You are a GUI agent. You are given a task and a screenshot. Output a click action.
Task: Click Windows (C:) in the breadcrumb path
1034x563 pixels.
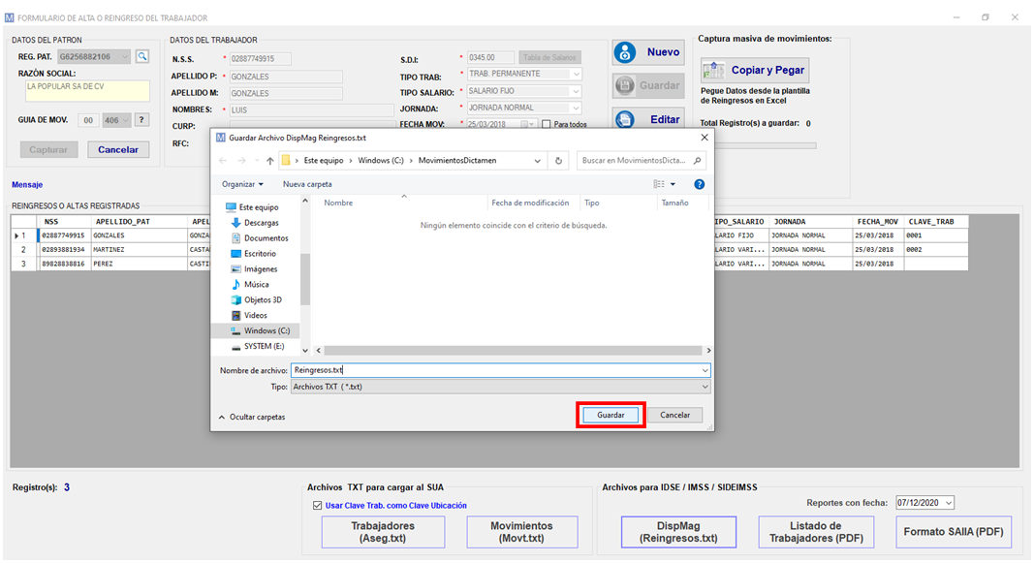click(381, 160)
